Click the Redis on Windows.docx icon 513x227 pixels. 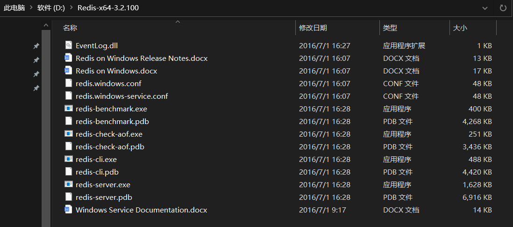pyautogui.click(x=69, y=71)
